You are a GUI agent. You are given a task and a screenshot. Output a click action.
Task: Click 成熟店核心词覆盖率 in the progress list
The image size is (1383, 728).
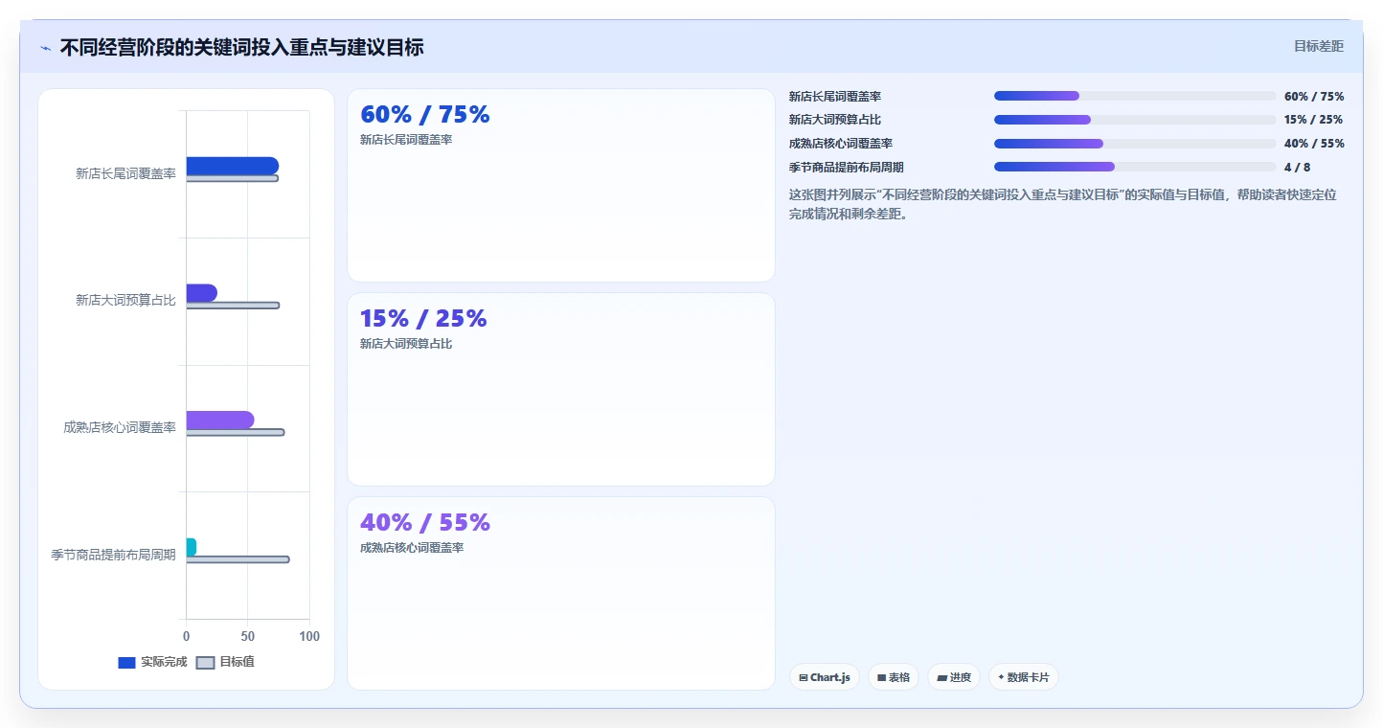pyautogui.click(x=841, y=144)
